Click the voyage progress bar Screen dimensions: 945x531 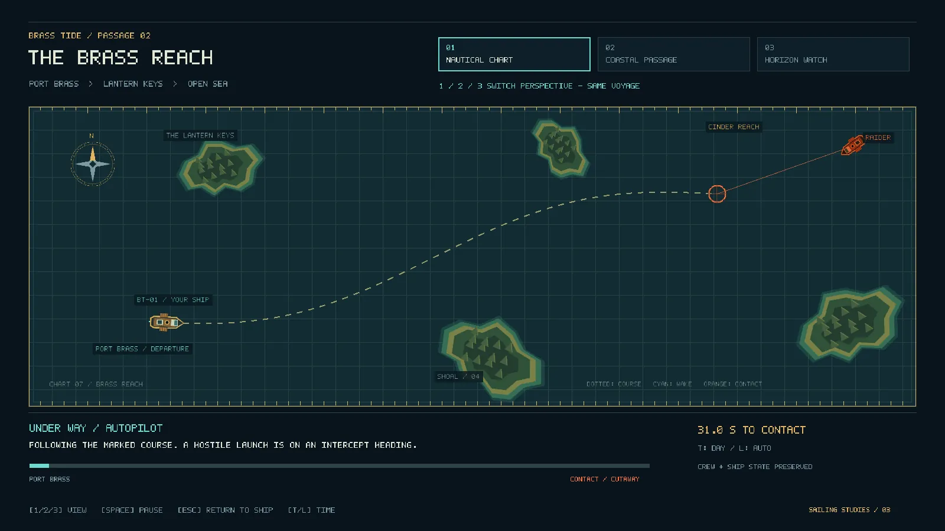(339, 466)
